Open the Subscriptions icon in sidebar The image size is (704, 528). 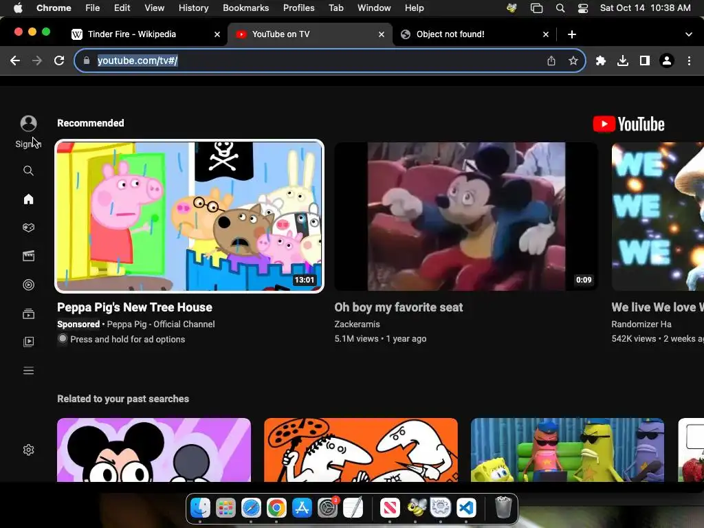coord(28,313)
